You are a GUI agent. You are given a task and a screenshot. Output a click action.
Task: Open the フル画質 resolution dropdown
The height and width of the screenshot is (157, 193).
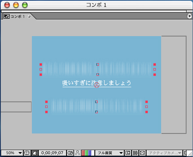110,153
